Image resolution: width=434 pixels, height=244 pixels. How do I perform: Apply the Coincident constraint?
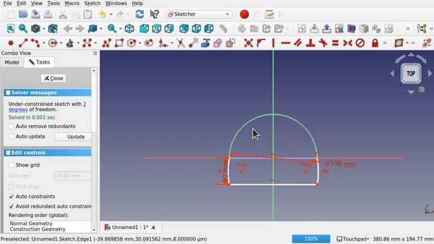tap(248, 43)
